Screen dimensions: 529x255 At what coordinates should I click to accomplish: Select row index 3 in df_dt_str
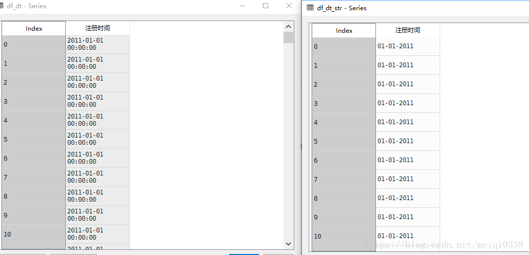[344, 103]
